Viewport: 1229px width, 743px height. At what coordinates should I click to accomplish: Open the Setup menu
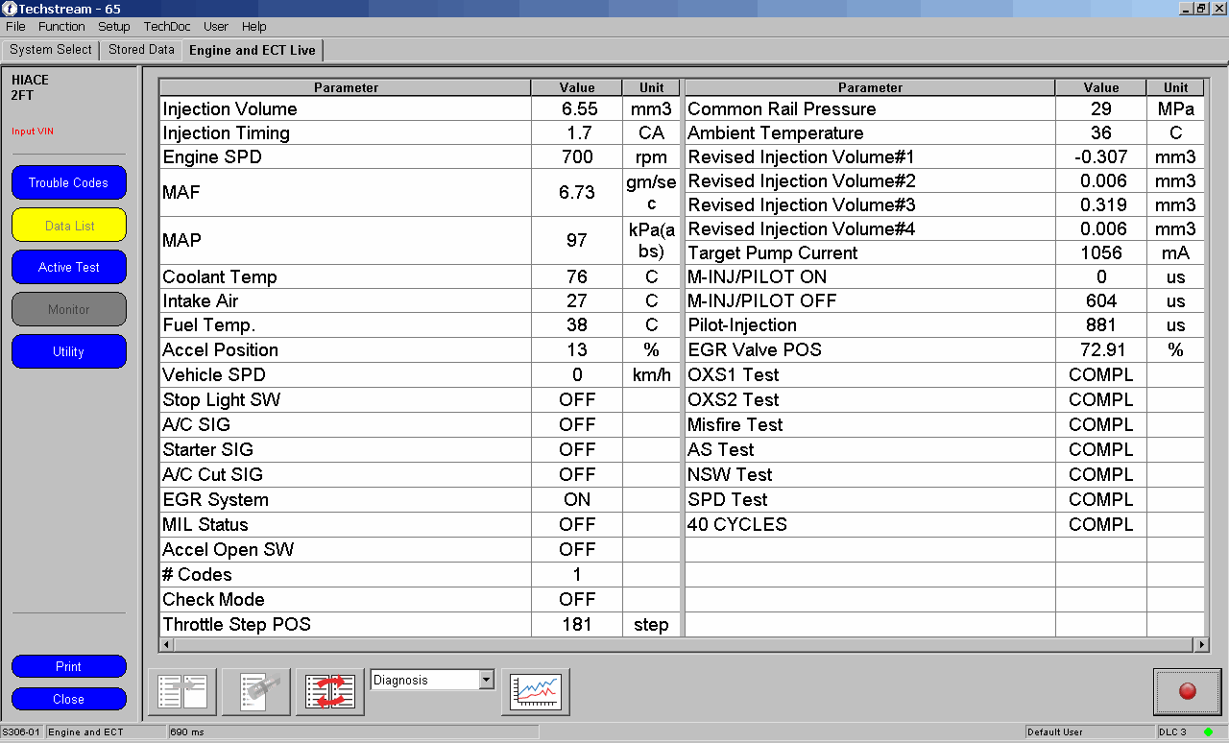click(x=114, y=27)
